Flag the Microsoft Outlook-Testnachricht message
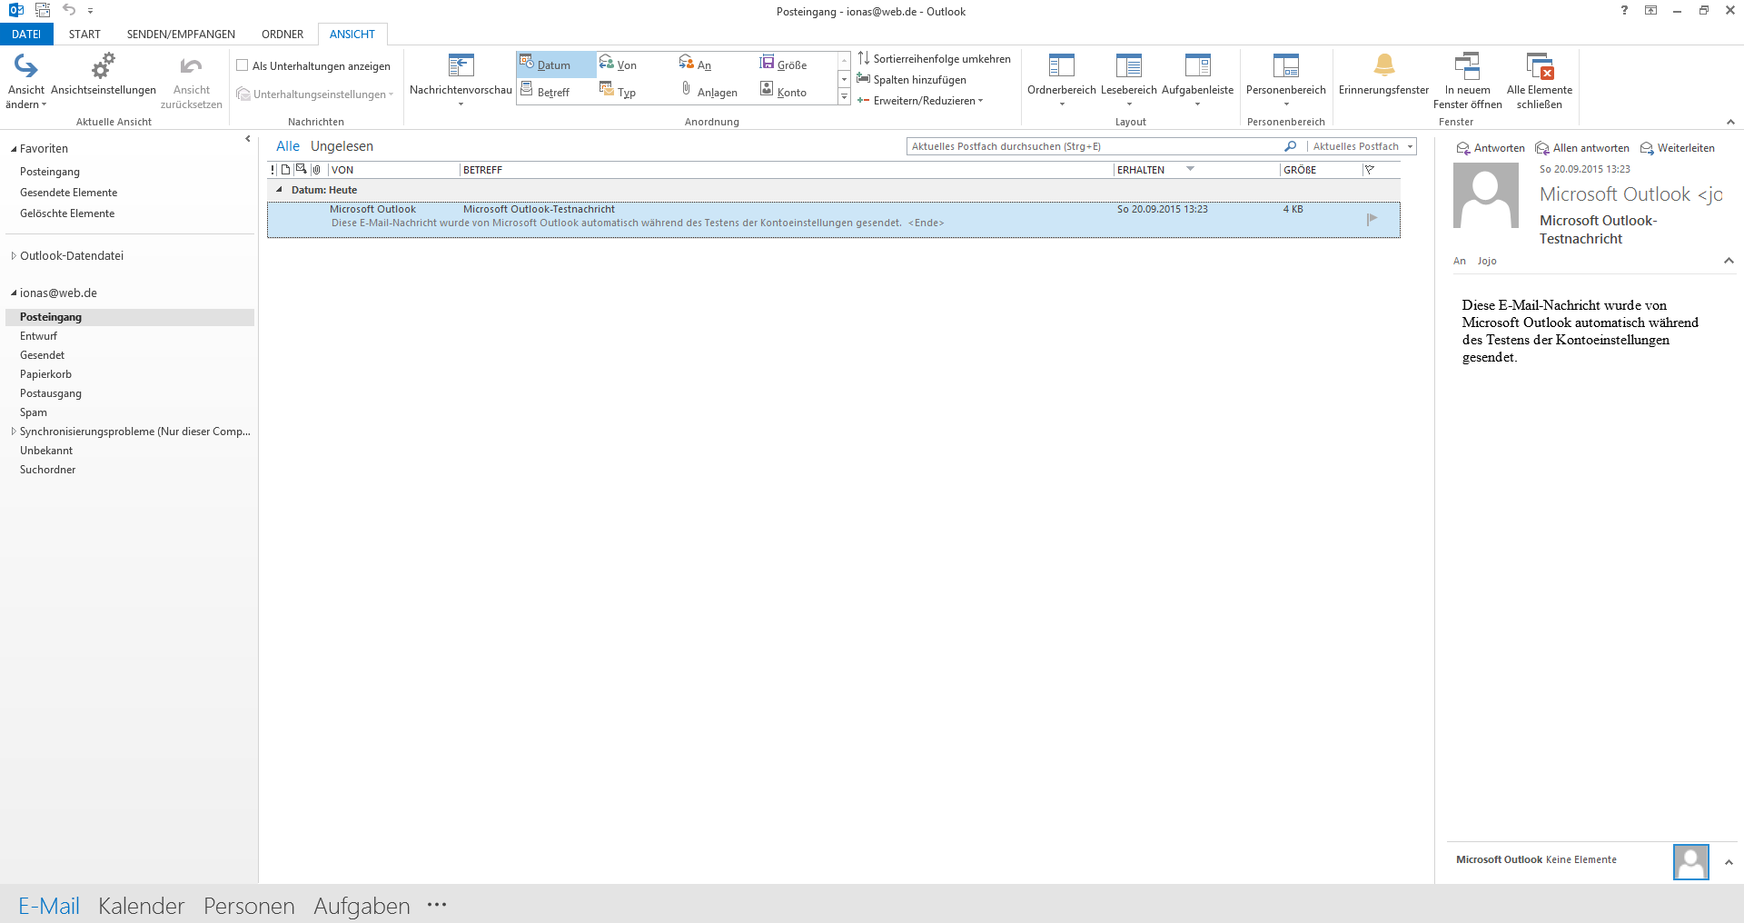Viewport: 1744px width, 923px height. pyautogui.click(x=1372, y=218)
